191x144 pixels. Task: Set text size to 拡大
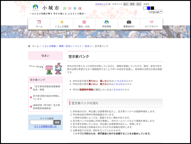(x=139, y=4)
